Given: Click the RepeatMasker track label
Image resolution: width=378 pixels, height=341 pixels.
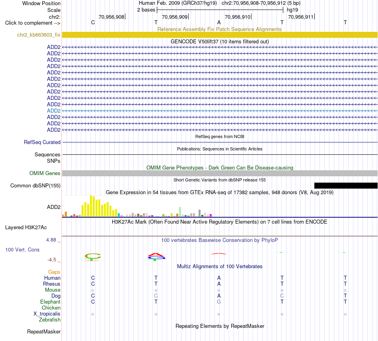Looking at the screenshot, I should pyautogui.click(x=44, y=331).
